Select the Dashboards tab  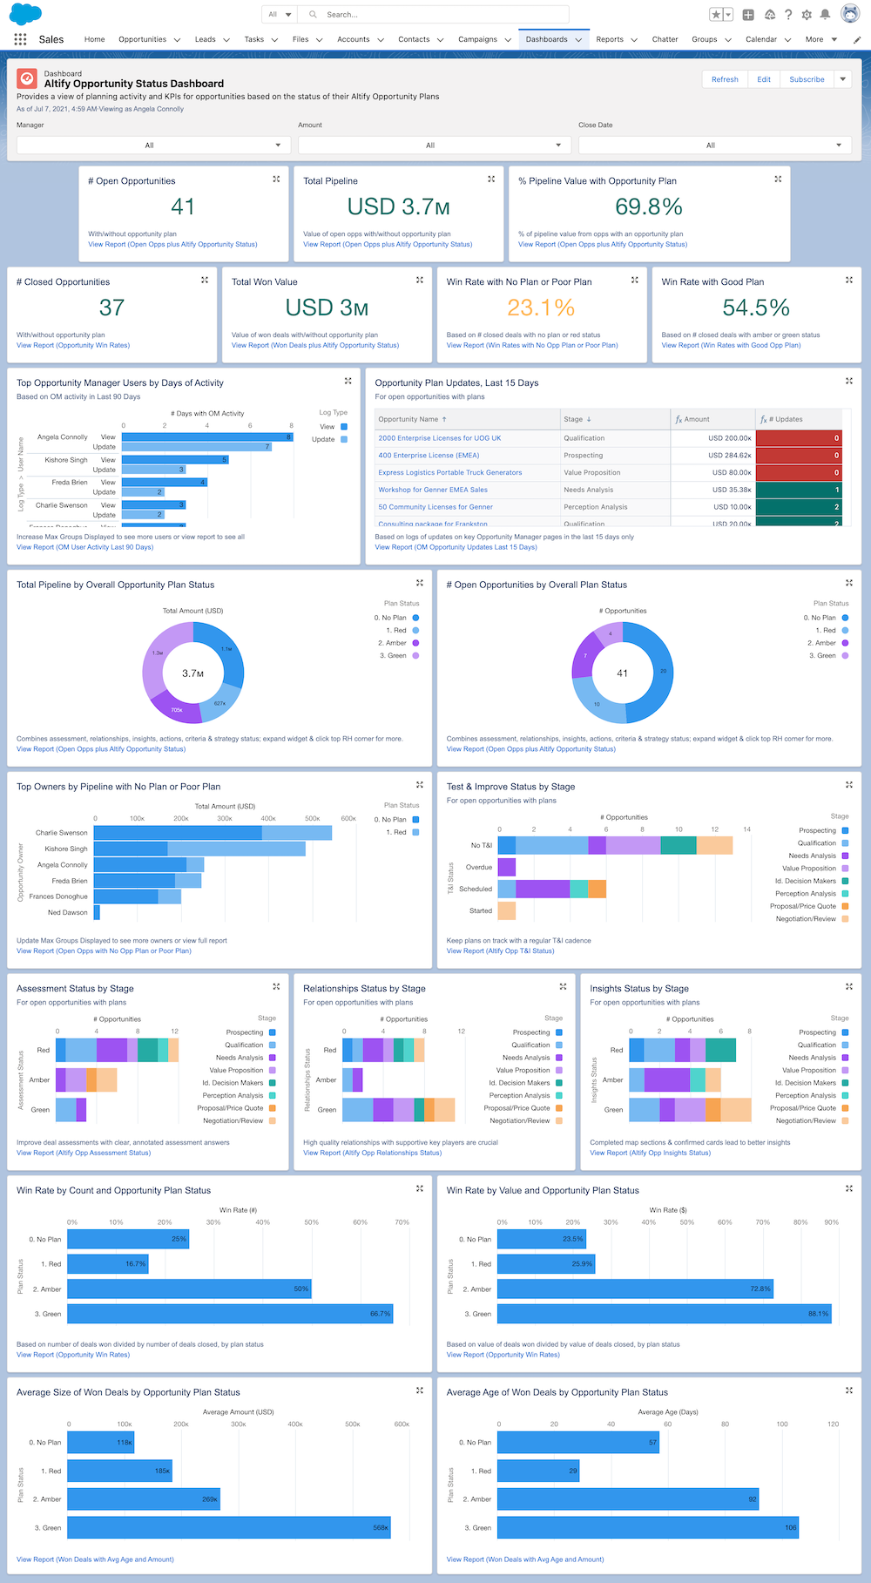(546, 39)
